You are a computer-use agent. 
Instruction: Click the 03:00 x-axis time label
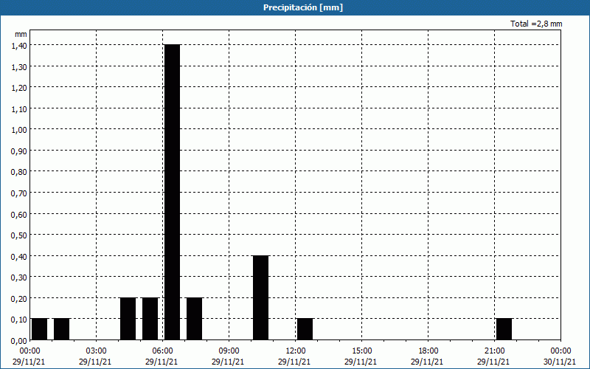(97, 351)
